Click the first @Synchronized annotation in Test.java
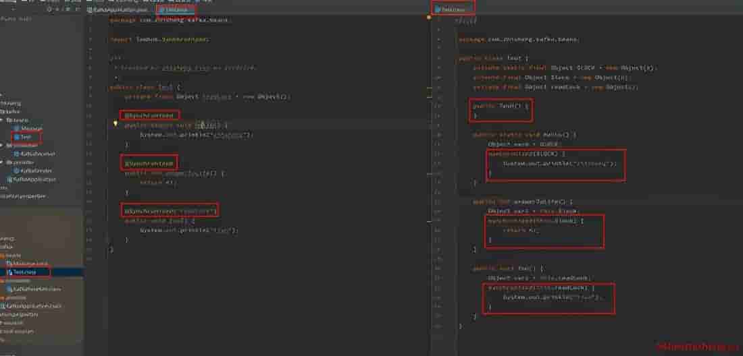The image size is (743, 356). (149, 115)
